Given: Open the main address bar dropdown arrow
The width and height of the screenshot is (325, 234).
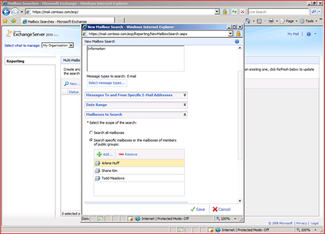Looking at the screenshot, I should pos(217,12).
